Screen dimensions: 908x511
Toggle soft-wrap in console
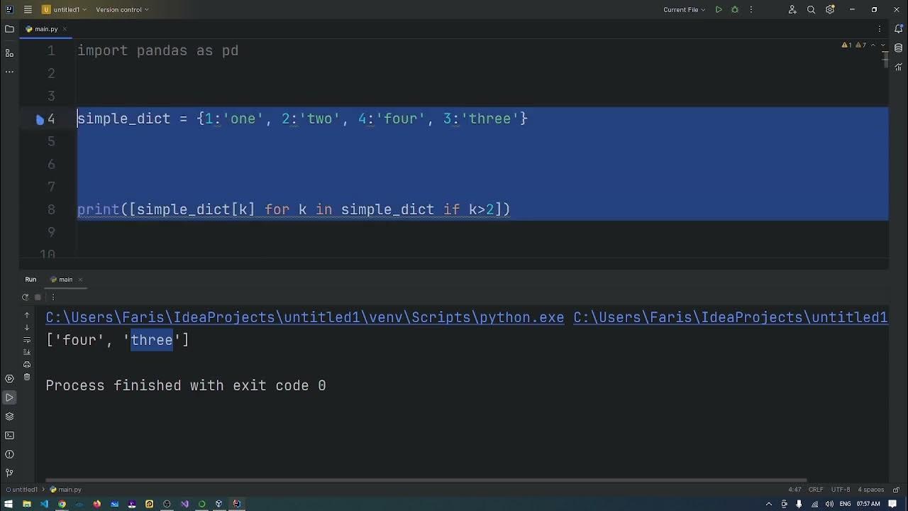pyautogui.click(x=27, y=340)
